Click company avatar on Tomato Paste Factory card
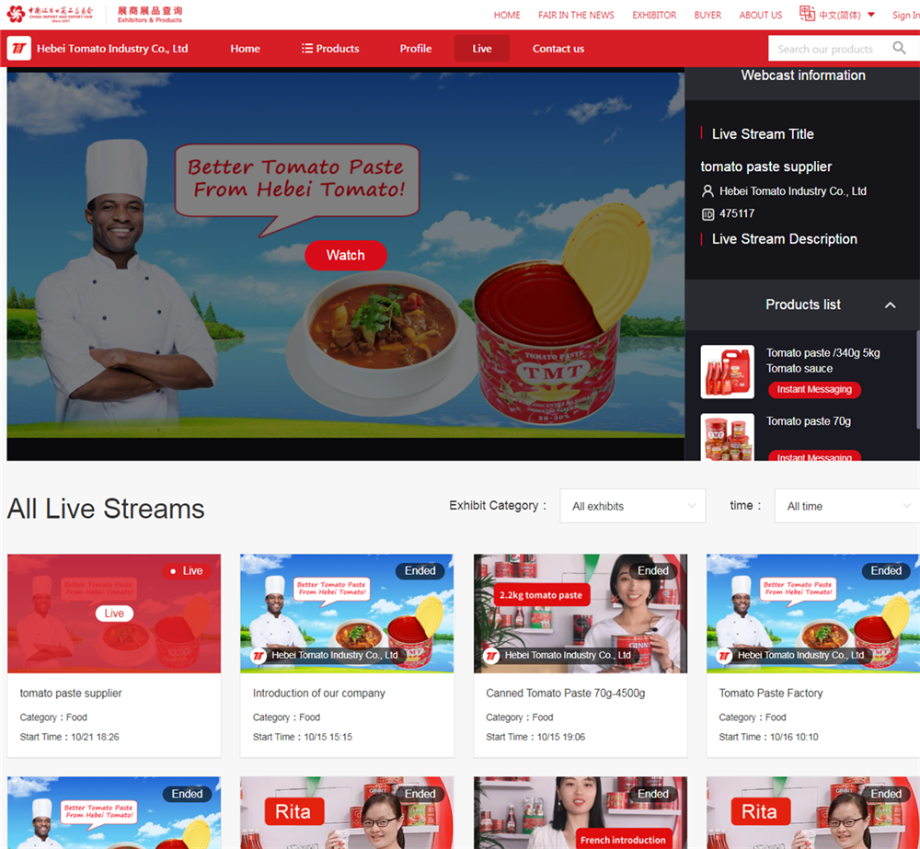Image resolution: width=920 pixels, height=849 pixels. [x=724, y=656]
